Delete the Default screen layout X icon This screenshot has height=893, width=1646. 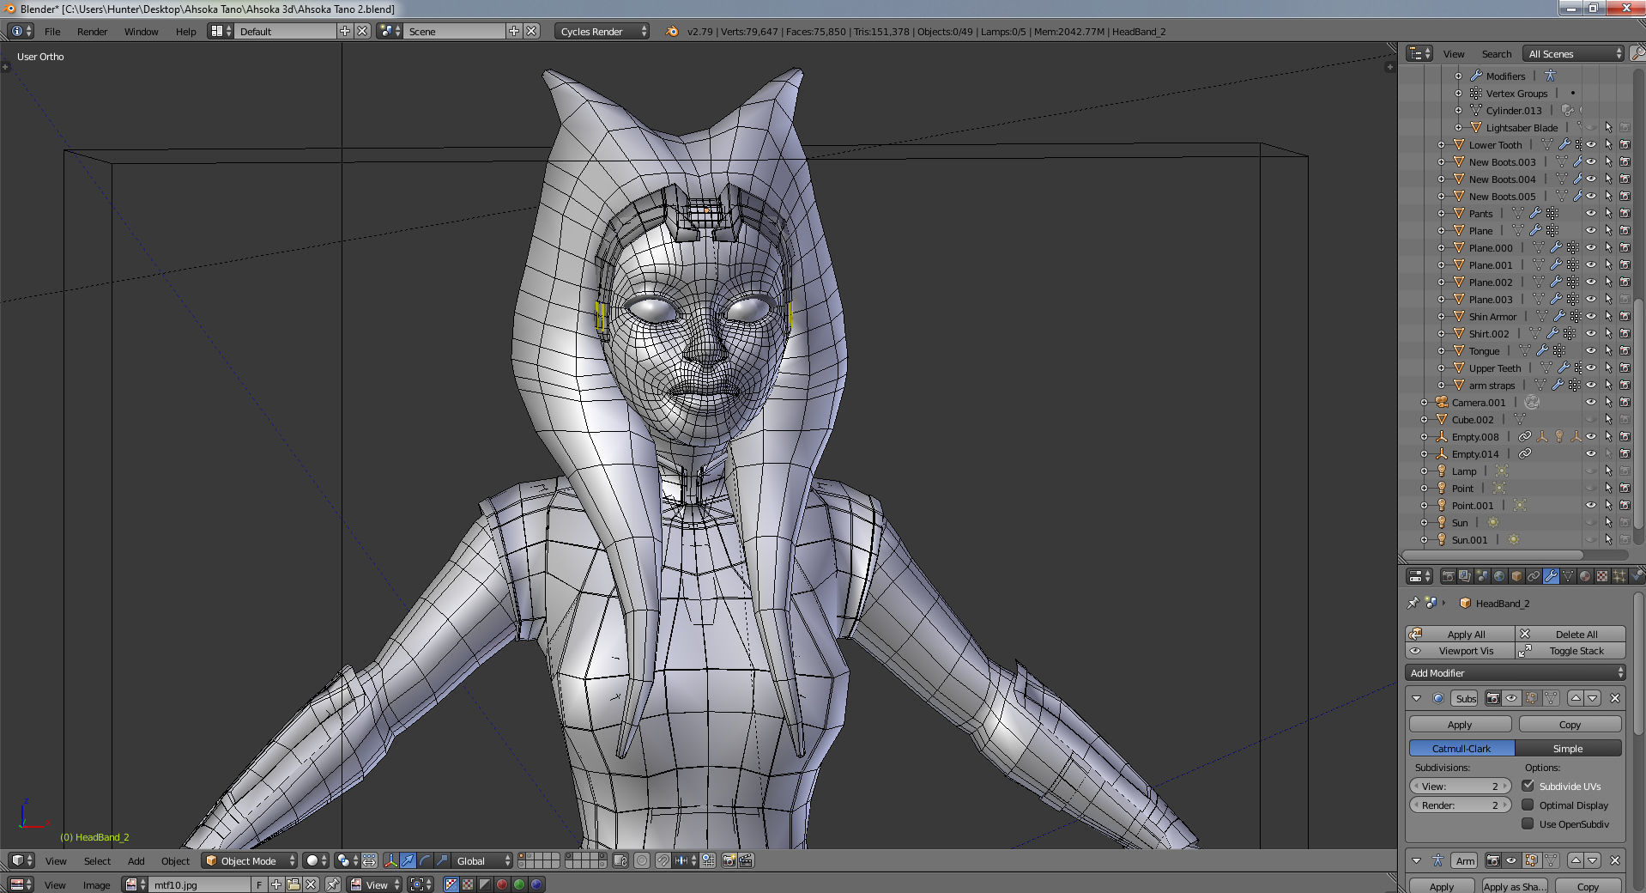click(362, 31)
